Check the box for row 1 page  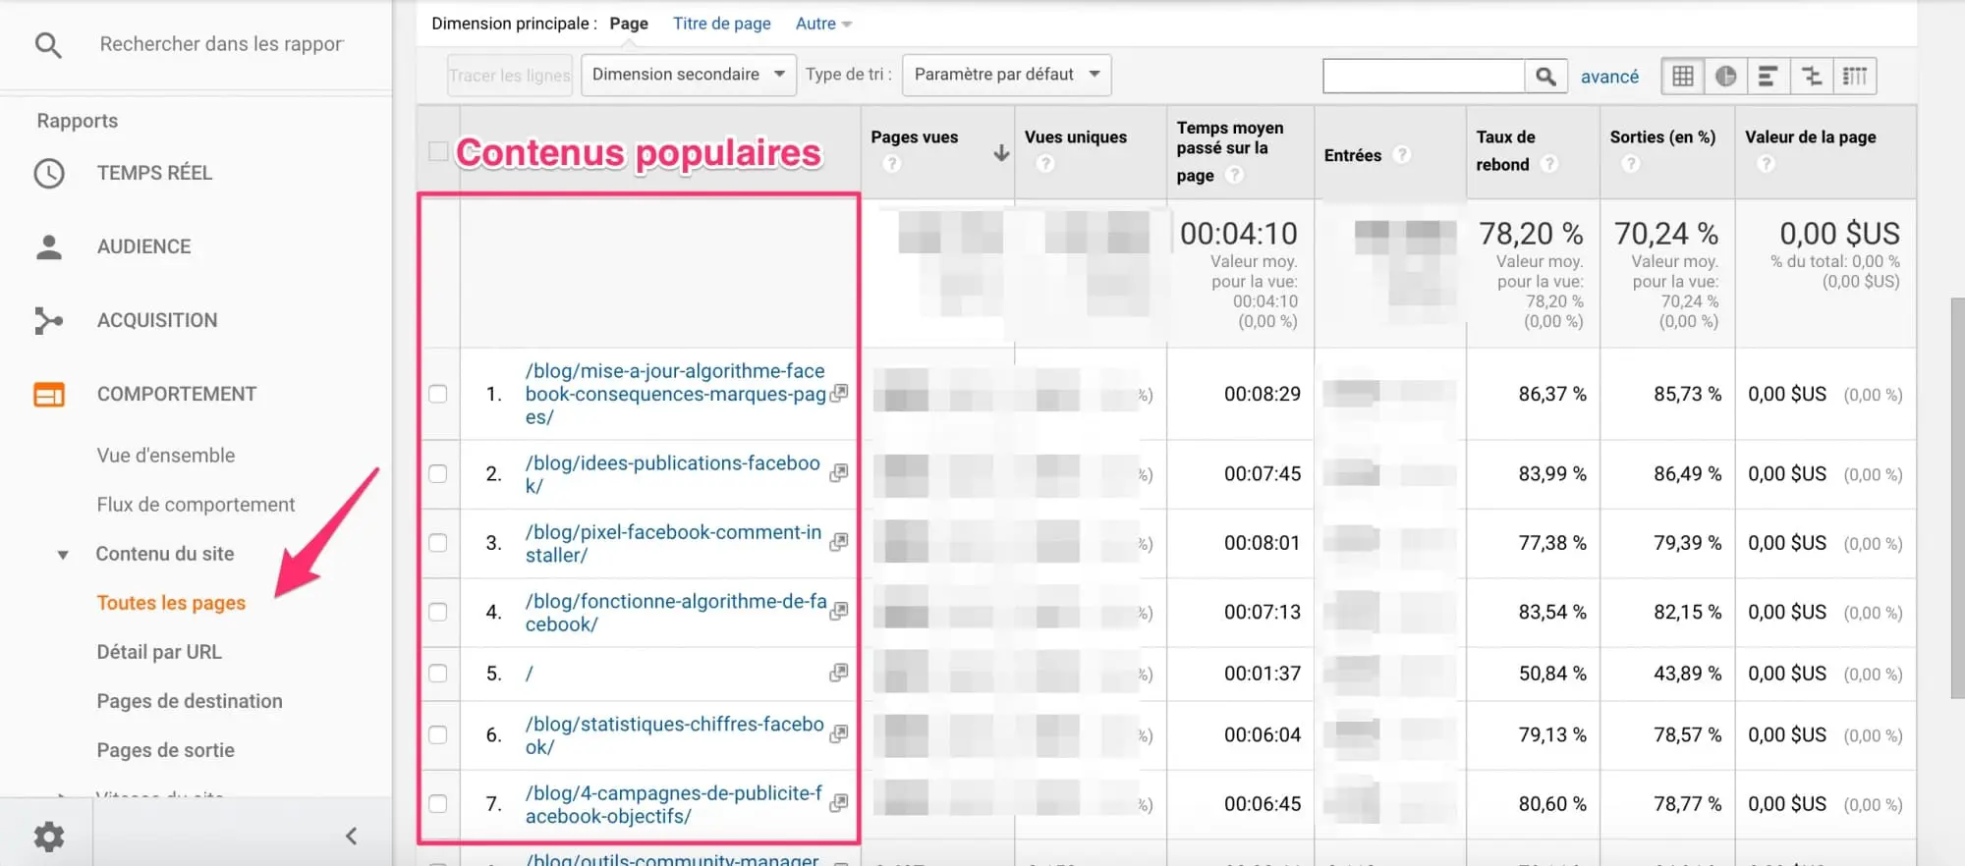(x=438, y=394)
